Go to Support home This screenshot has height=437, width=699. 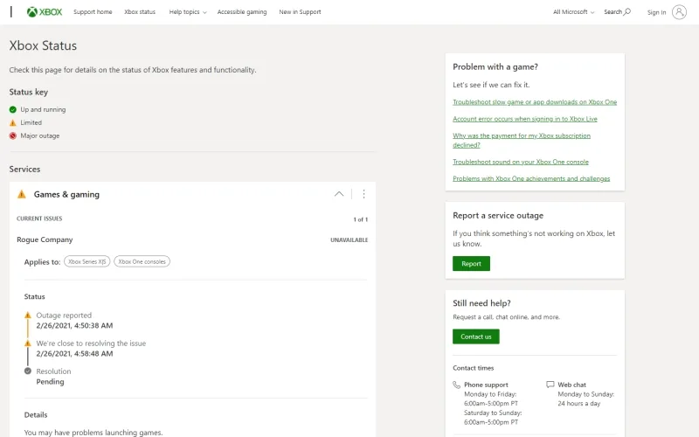93,12
